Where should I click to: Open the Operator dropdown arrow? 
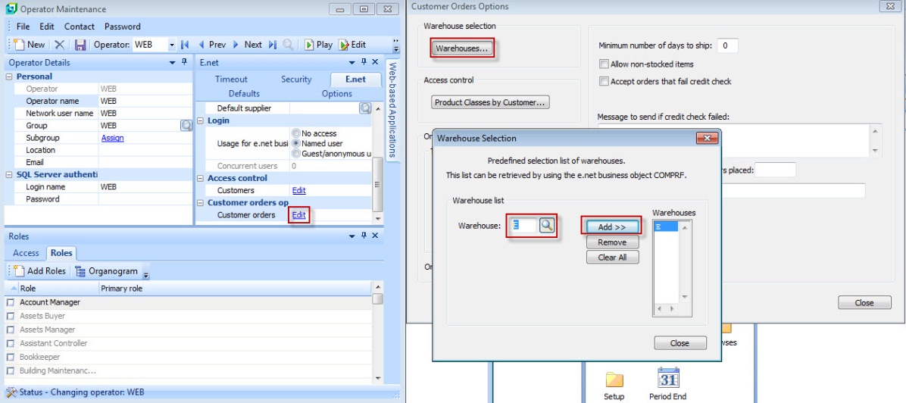172,45
